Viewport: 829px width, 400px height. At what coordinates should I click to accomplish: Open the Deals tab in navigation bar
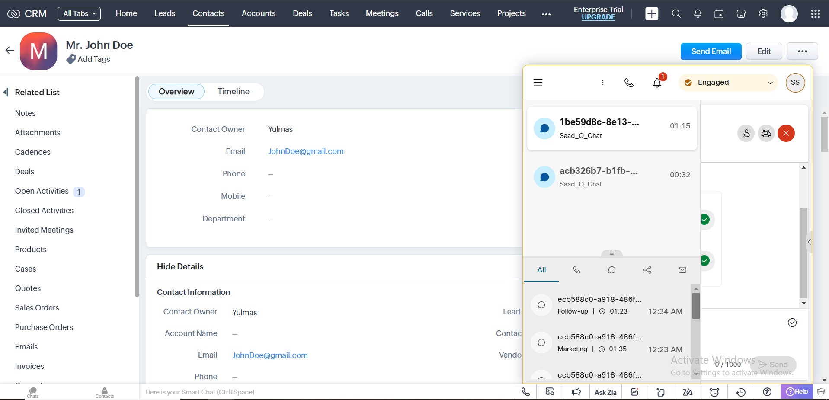[x=302, y=13]
